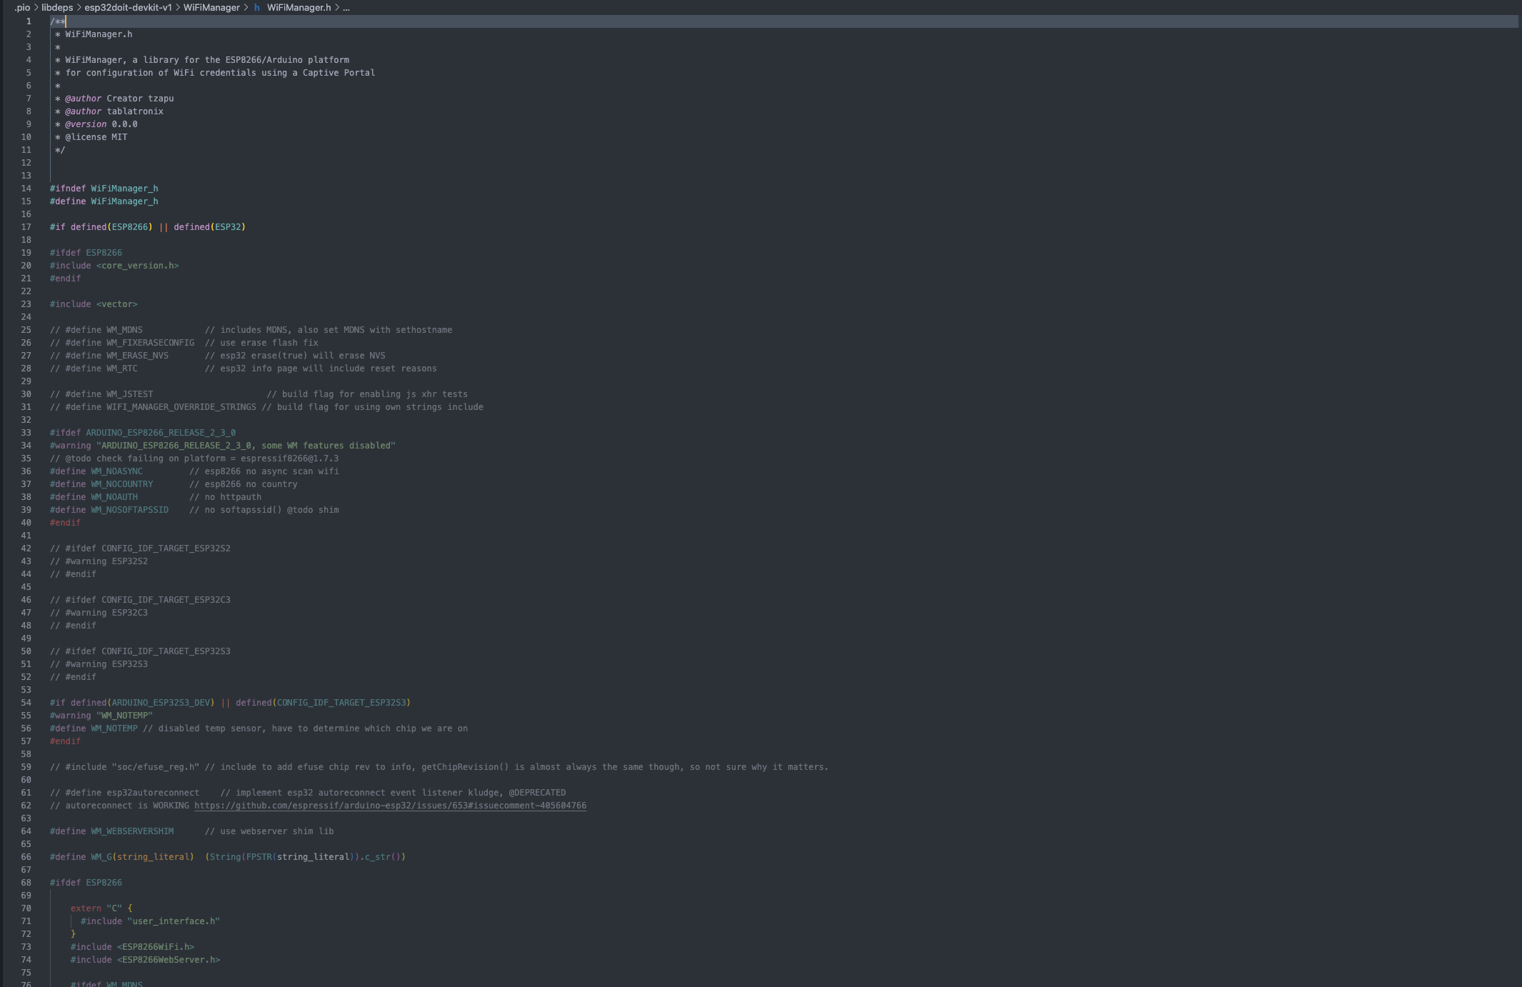Open the esp32doit-devkit-v1 breadcrumb dropdown
1522x987 pixels.
pyautogui.click(x=126, y=8)
